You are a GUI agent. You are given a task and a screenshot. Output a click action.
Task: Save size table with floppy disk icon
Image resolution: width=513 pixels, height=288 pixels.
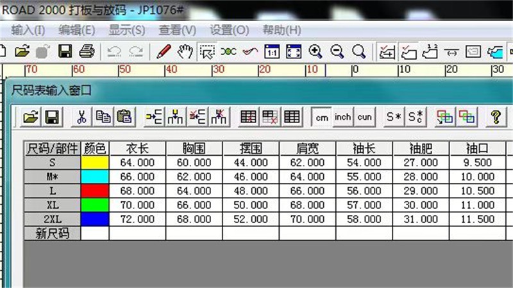click(x=52, y=117)
